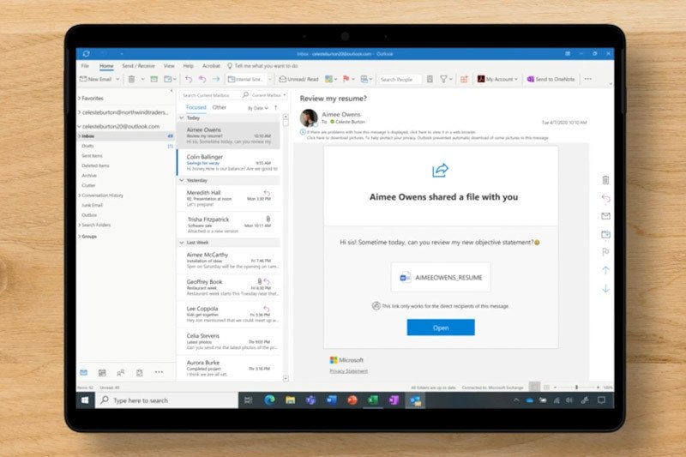Click the Get Add-ins icon
Image resolution: width=686 pixels, height=457 pixels.
[464, 79]
